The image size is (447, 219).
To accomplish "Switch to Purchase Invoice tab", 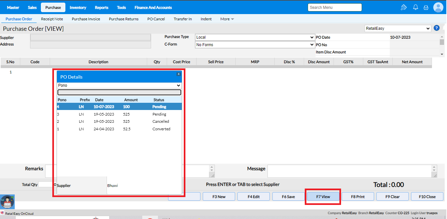I will [x=86, y=19].
